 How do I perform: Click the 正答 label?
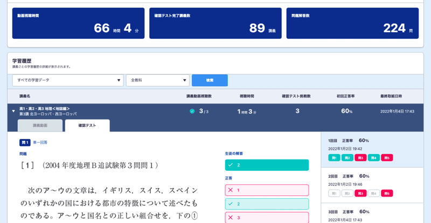point(228,178)
